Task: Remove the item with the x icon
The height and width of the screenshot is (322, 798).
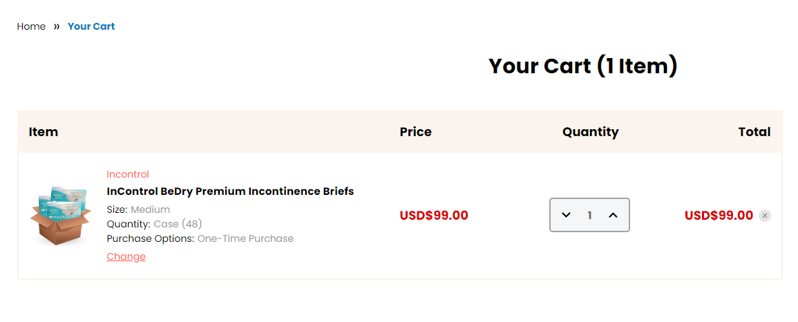Action: [x=764, y=216]
